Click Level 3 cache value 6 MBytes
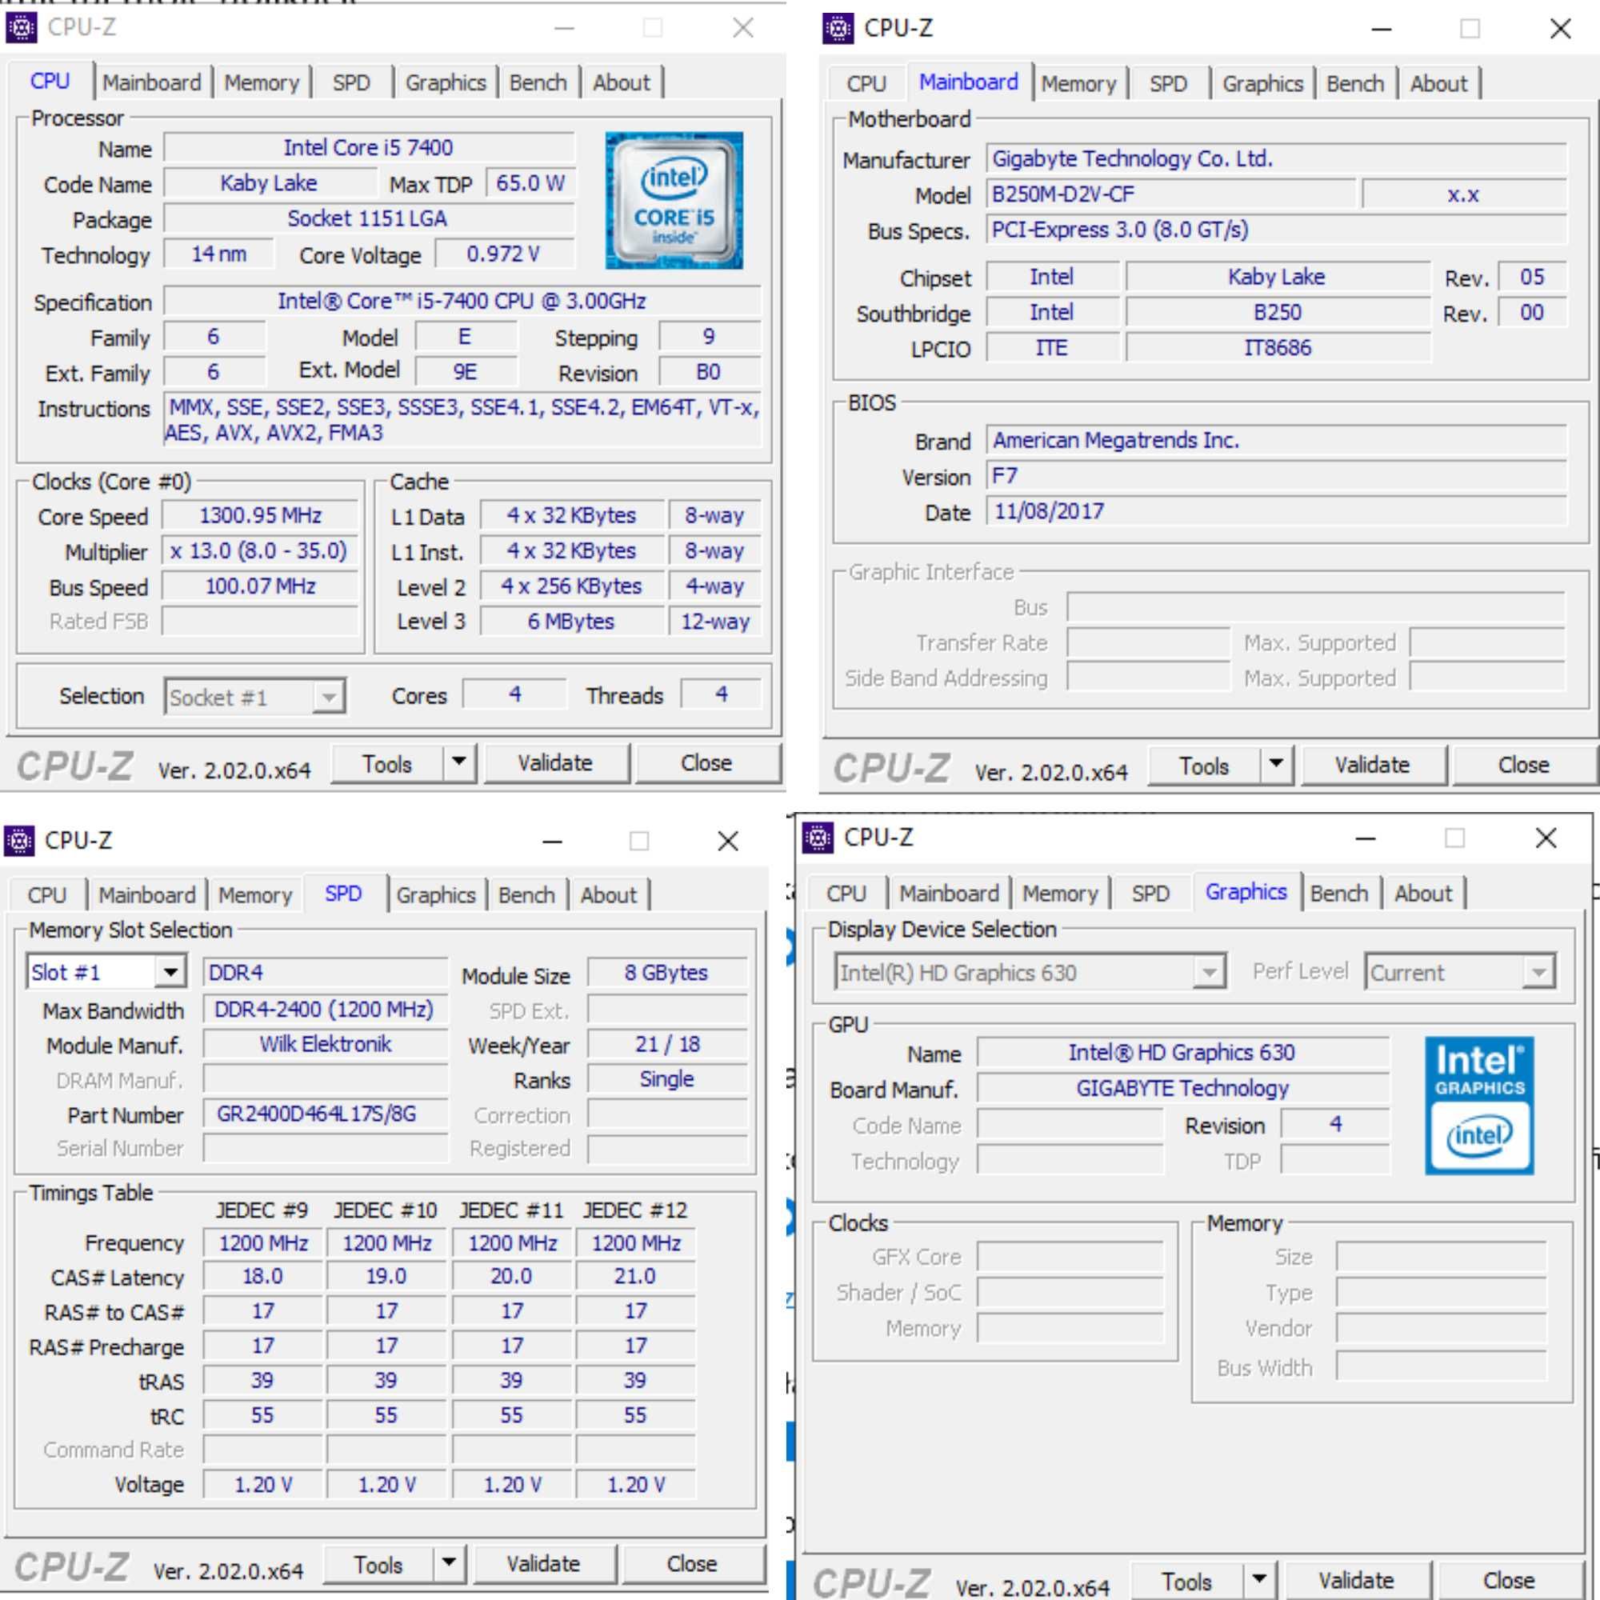The height and width of the screenshot is (1600, 1600). click(x=571, y=621)
